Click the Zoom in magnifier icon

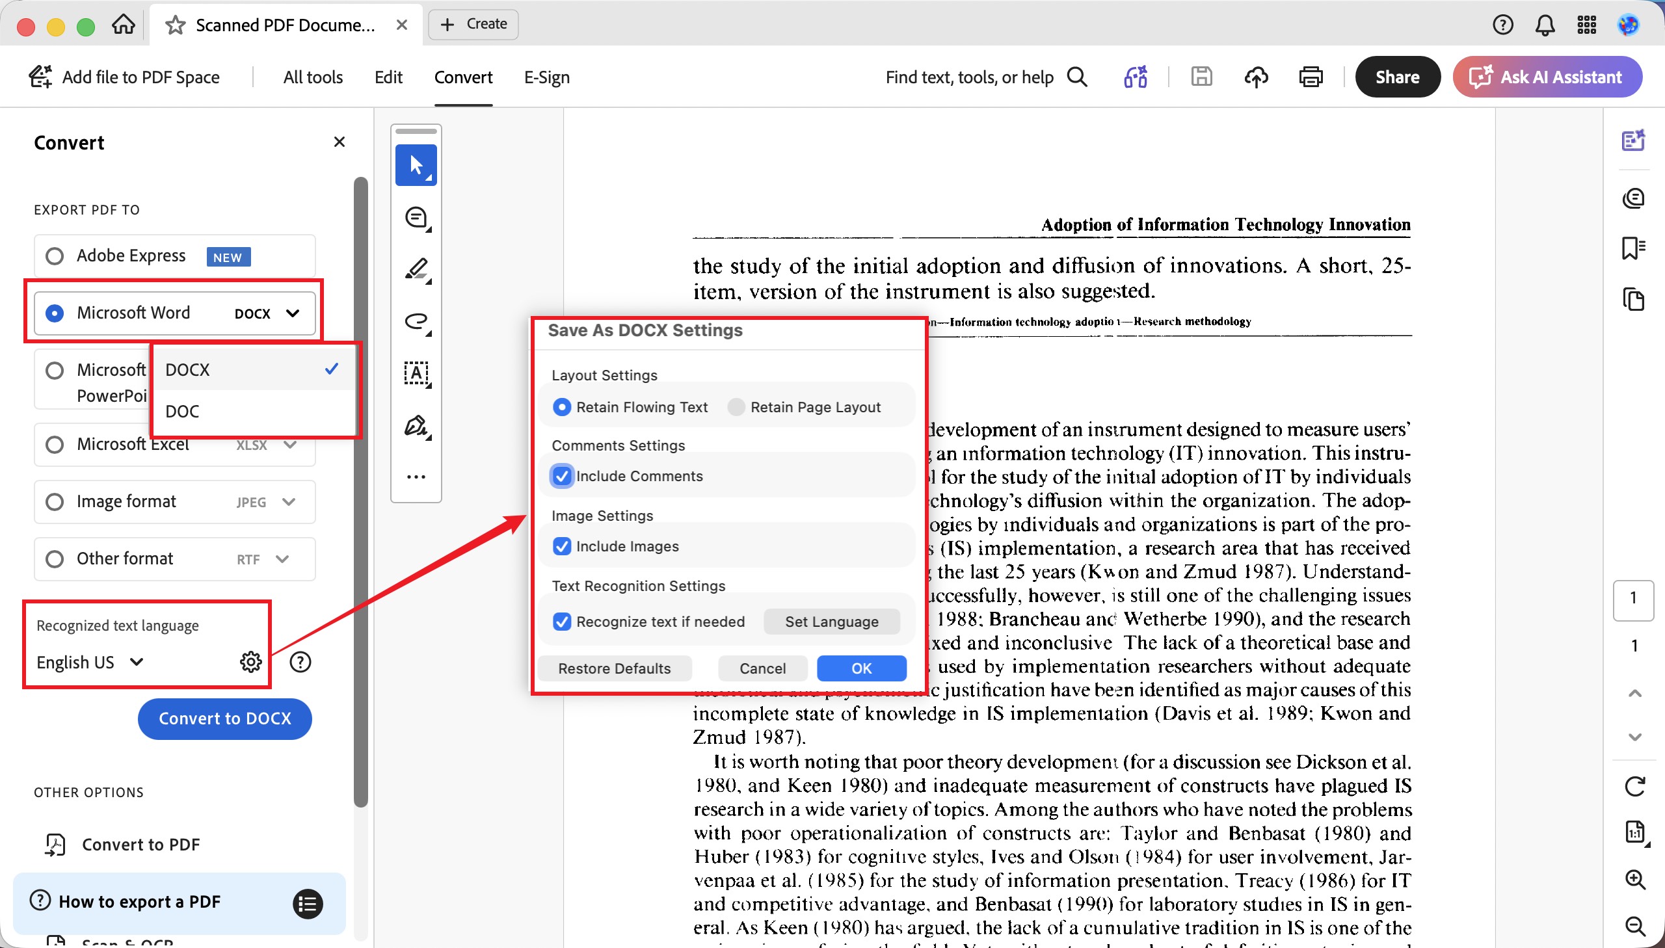click(x=1635, y=880)
